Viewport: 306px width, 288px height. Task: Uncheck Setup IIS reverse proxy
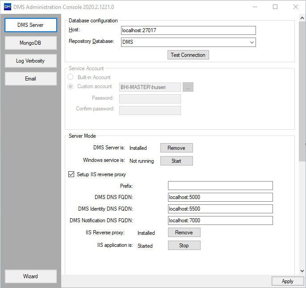(x=71, y=174)
